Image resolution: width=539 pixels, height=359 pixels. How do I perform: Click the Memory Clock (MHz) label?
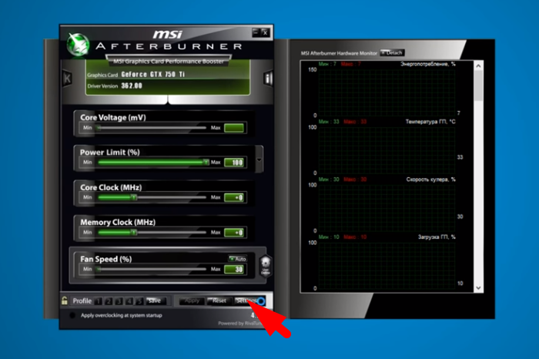(118, 222)
